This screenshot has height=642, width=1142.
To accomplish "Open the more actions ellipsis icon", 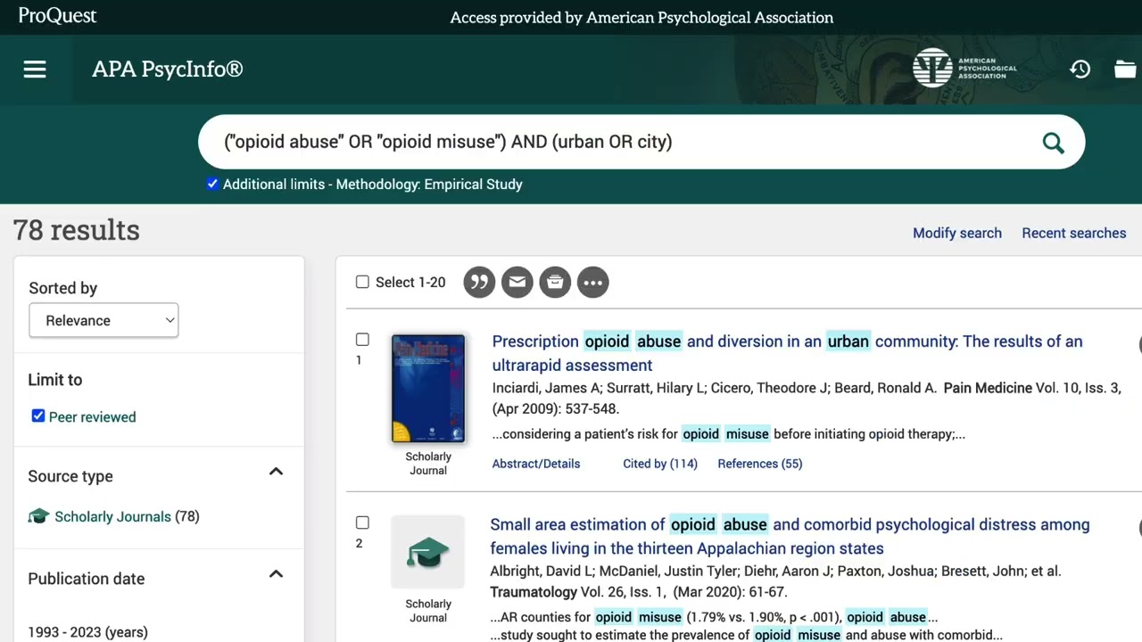I will click(592, 283).
